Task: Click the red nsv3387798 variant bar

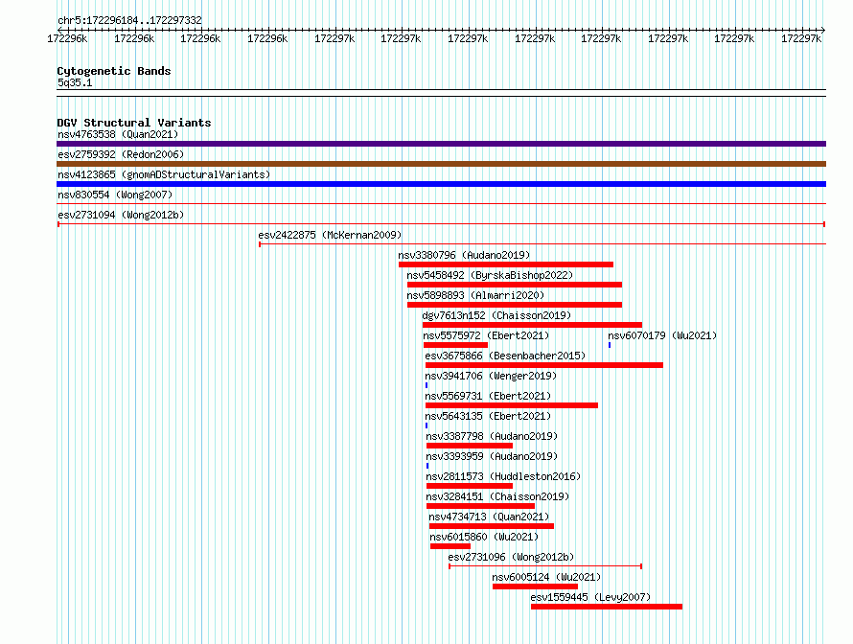Action: [470, 446]
